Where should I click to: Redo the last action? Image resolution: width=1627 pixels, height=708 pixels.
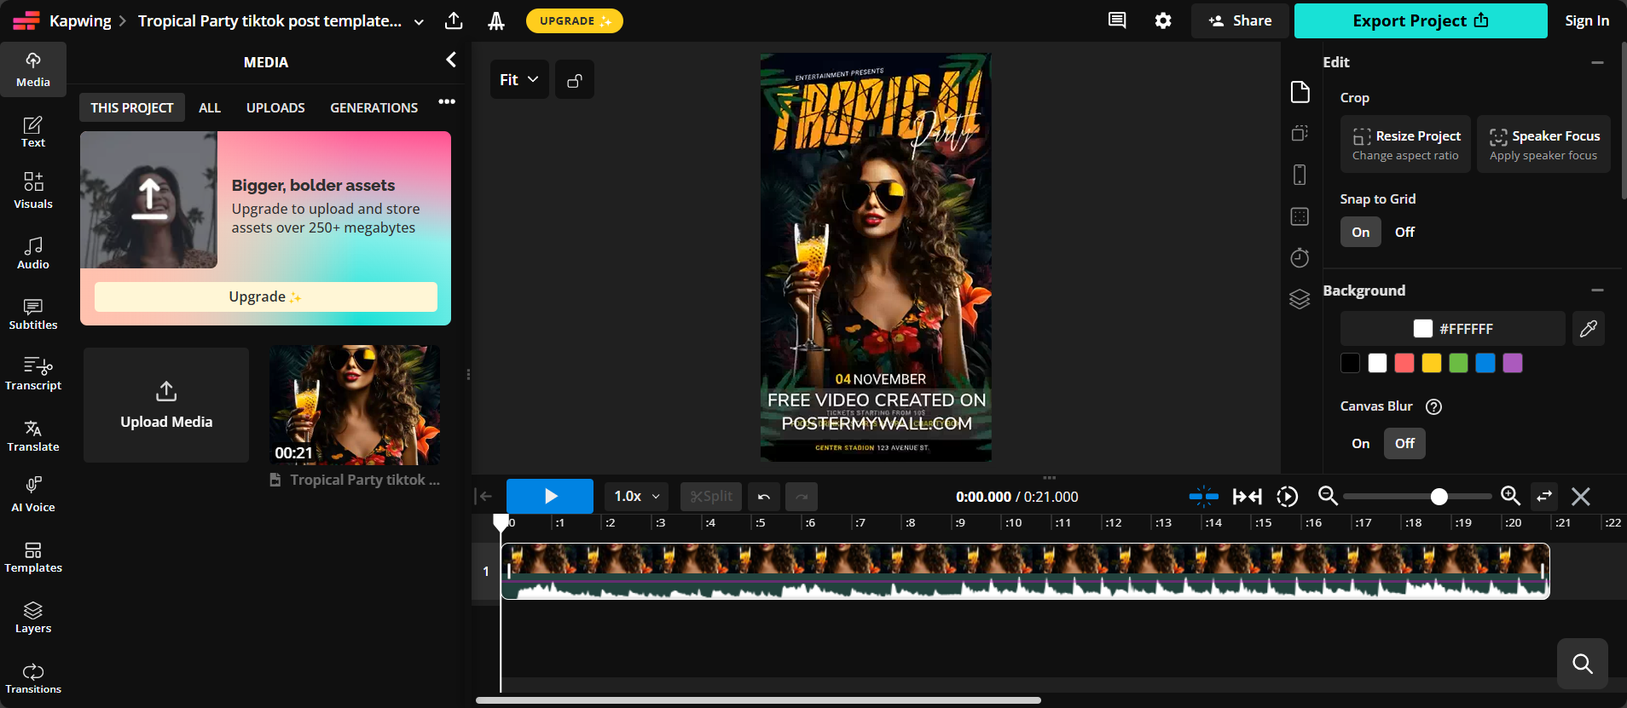point(802,497)
